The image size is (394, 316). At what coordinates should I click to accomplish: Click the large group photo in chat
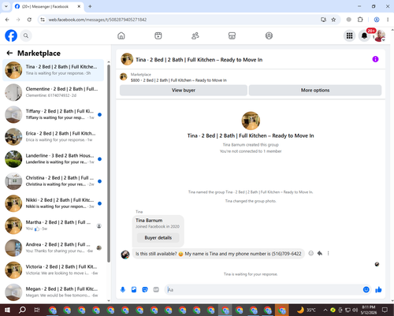251,121
